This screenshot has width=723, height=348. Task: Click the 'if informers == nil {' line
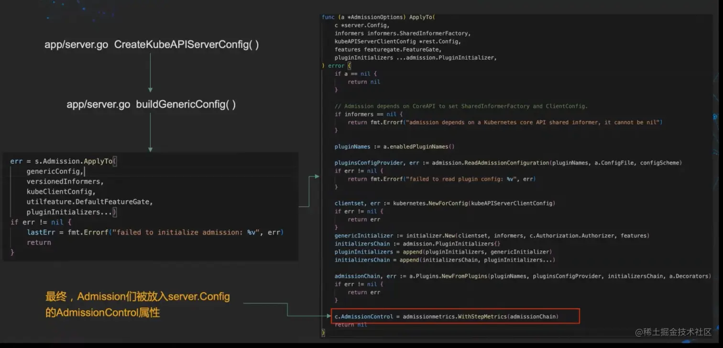tap(369, 114)
